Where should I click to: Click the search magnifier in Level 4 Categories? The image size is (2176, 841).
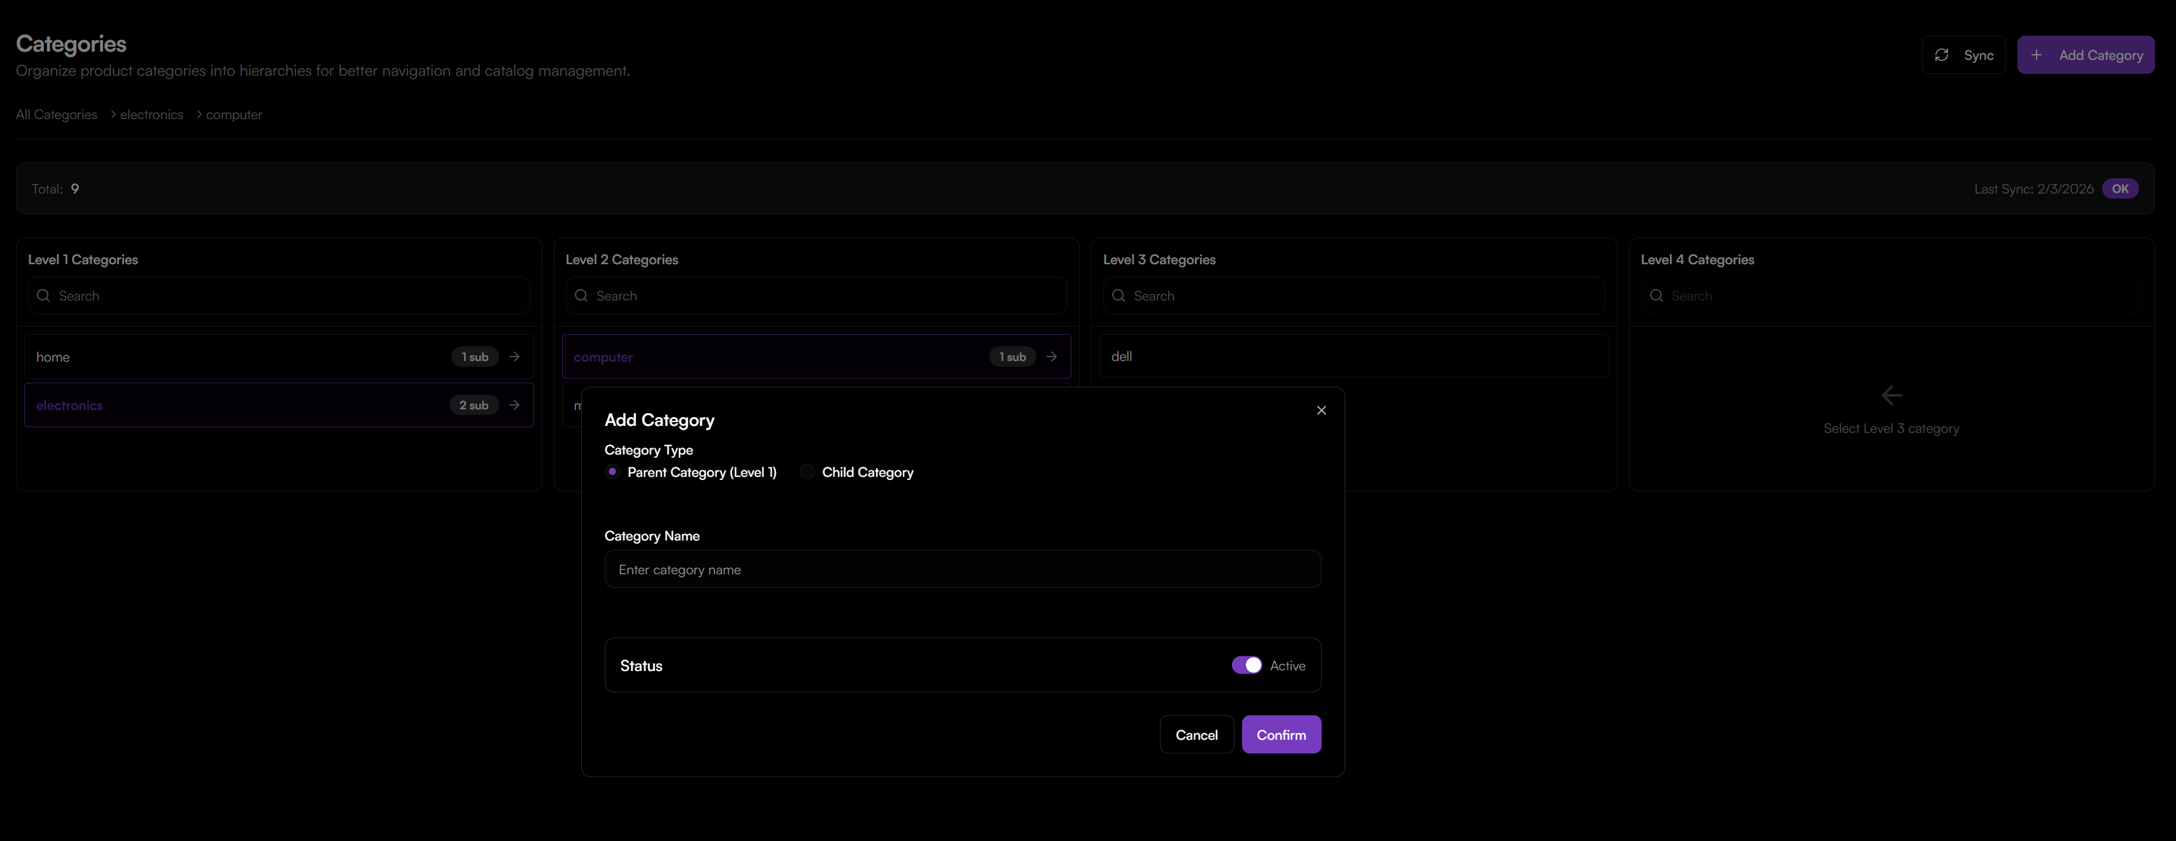(1657, 295)
